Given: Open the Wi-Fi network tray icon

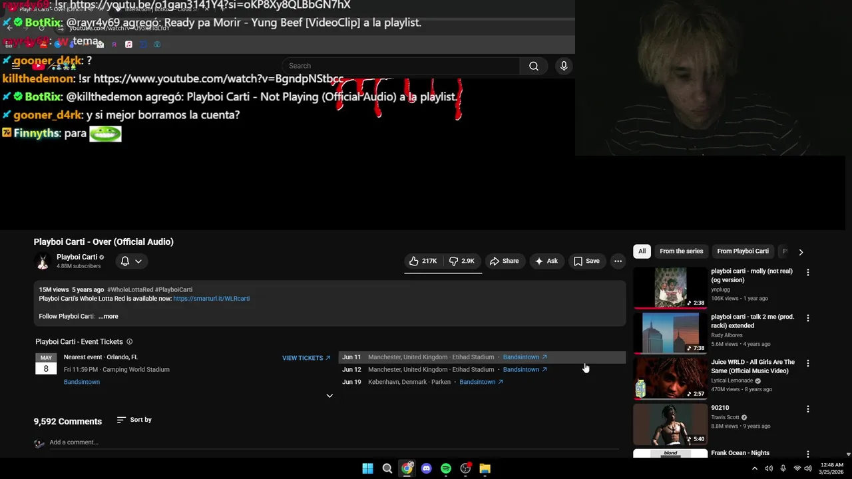Looking at the screenshot, I should tap(797, 468).
